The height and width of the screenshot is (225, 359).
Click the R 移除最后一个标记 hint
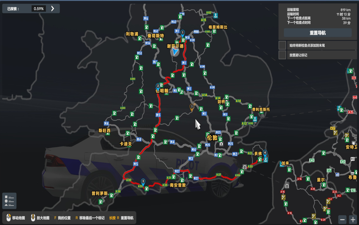tap(90, 218)
